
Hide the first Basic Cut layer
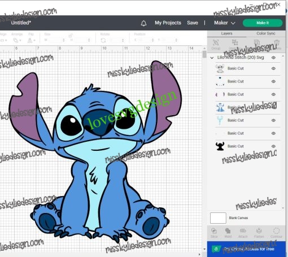click(273, 68)
